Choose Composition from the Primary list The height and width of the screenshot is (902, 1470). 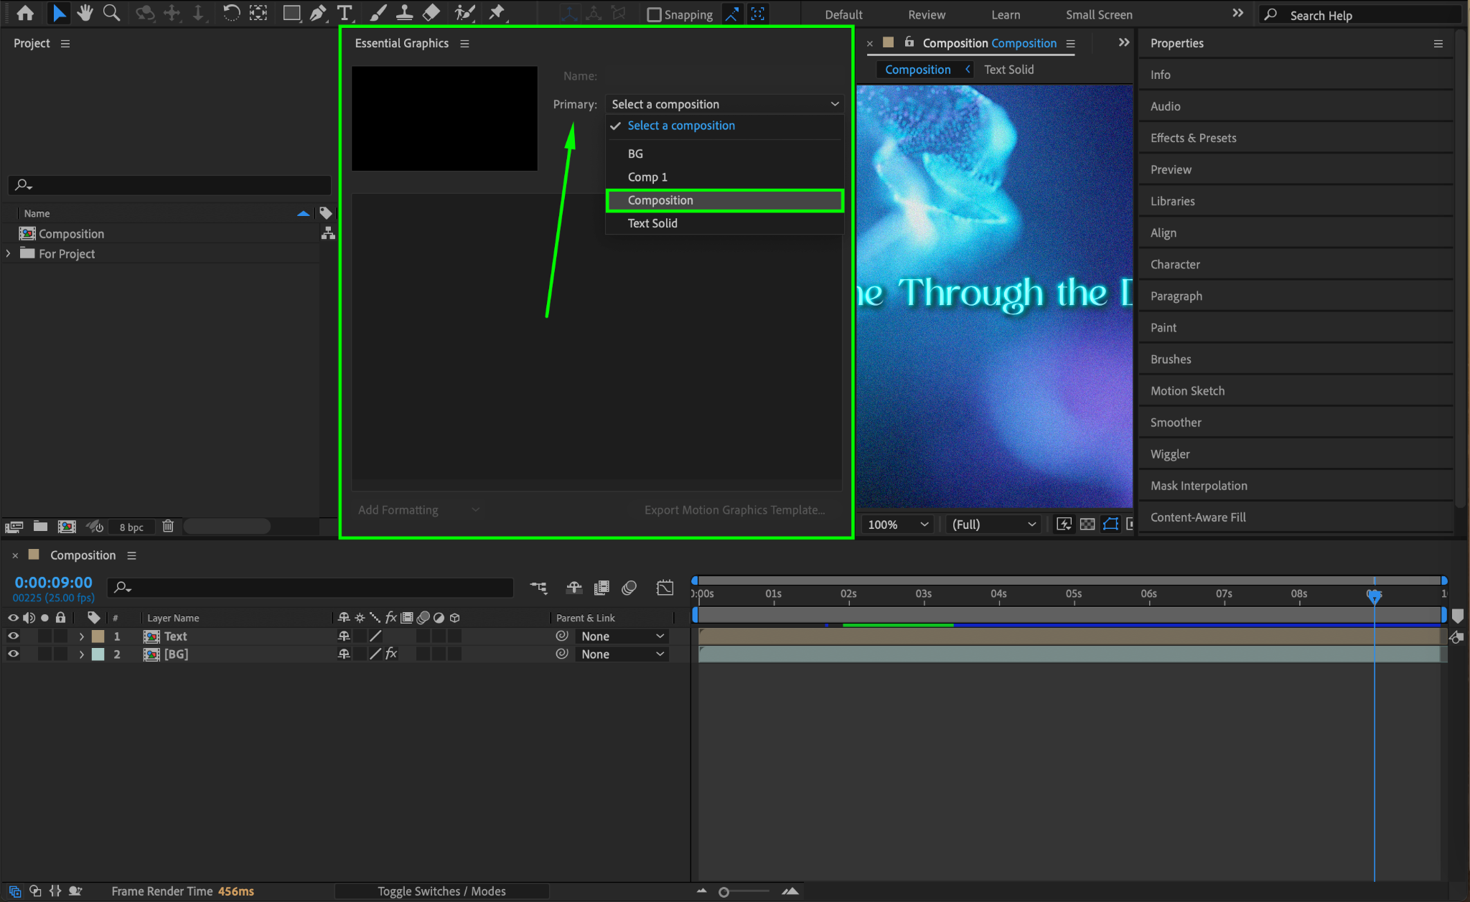pyautogui.click(x=724, y=200)
